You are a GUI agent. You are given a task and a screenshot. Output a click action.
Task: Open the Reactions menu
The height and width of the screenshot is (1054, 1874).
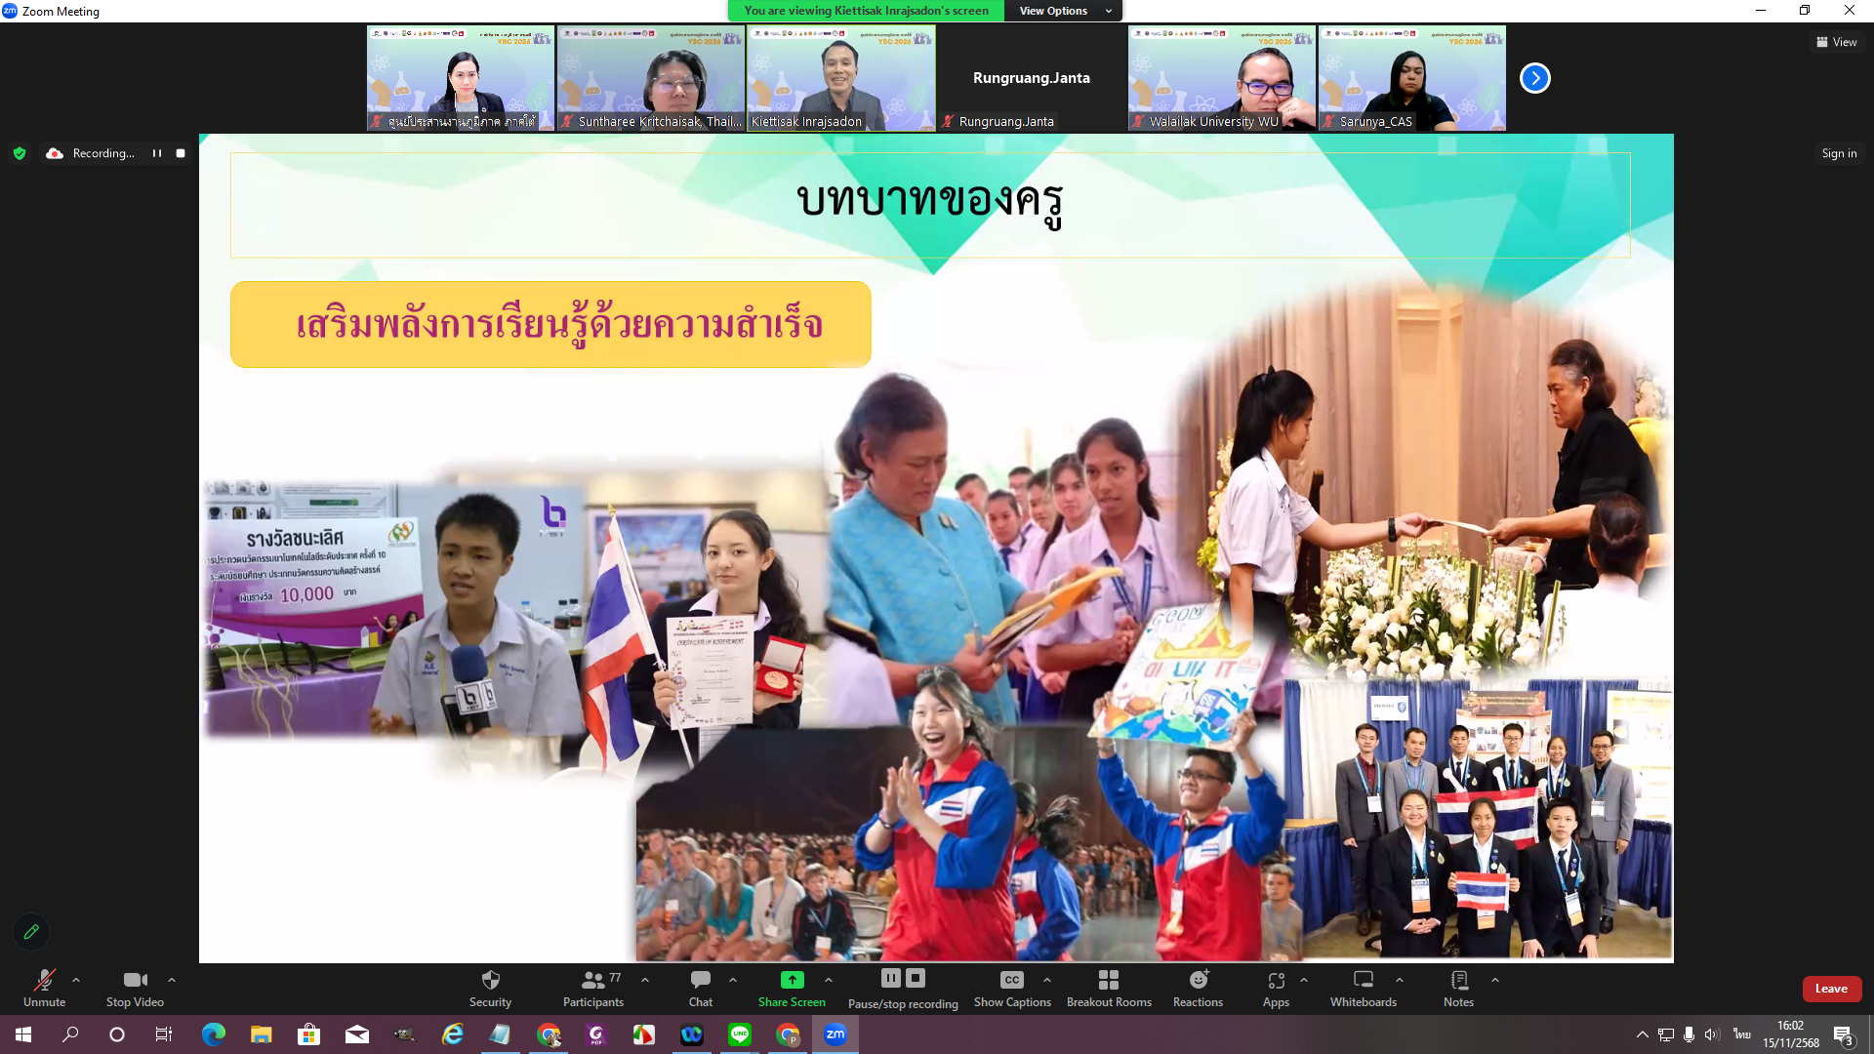tap(1198, 980)
